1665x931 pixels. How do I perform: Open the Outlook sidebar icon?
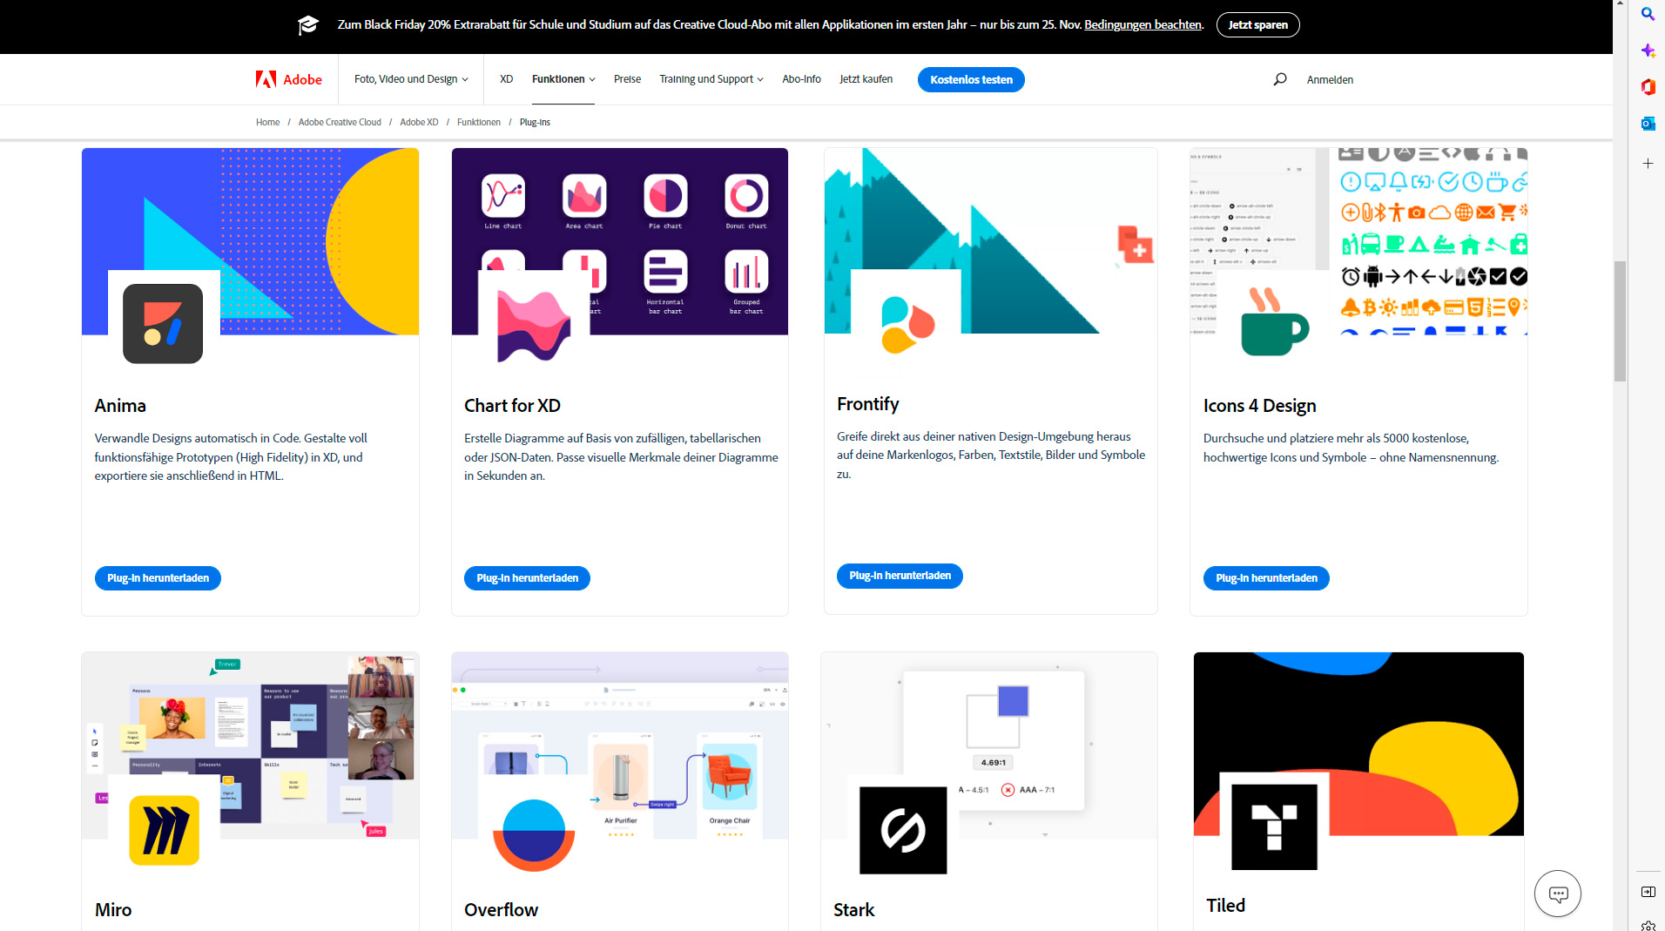1648,124
